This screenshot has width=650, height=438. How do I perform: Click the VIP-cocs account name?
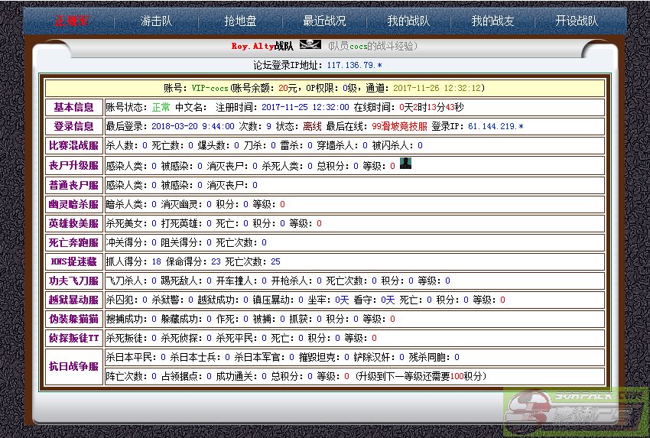(x=210, y=88)
